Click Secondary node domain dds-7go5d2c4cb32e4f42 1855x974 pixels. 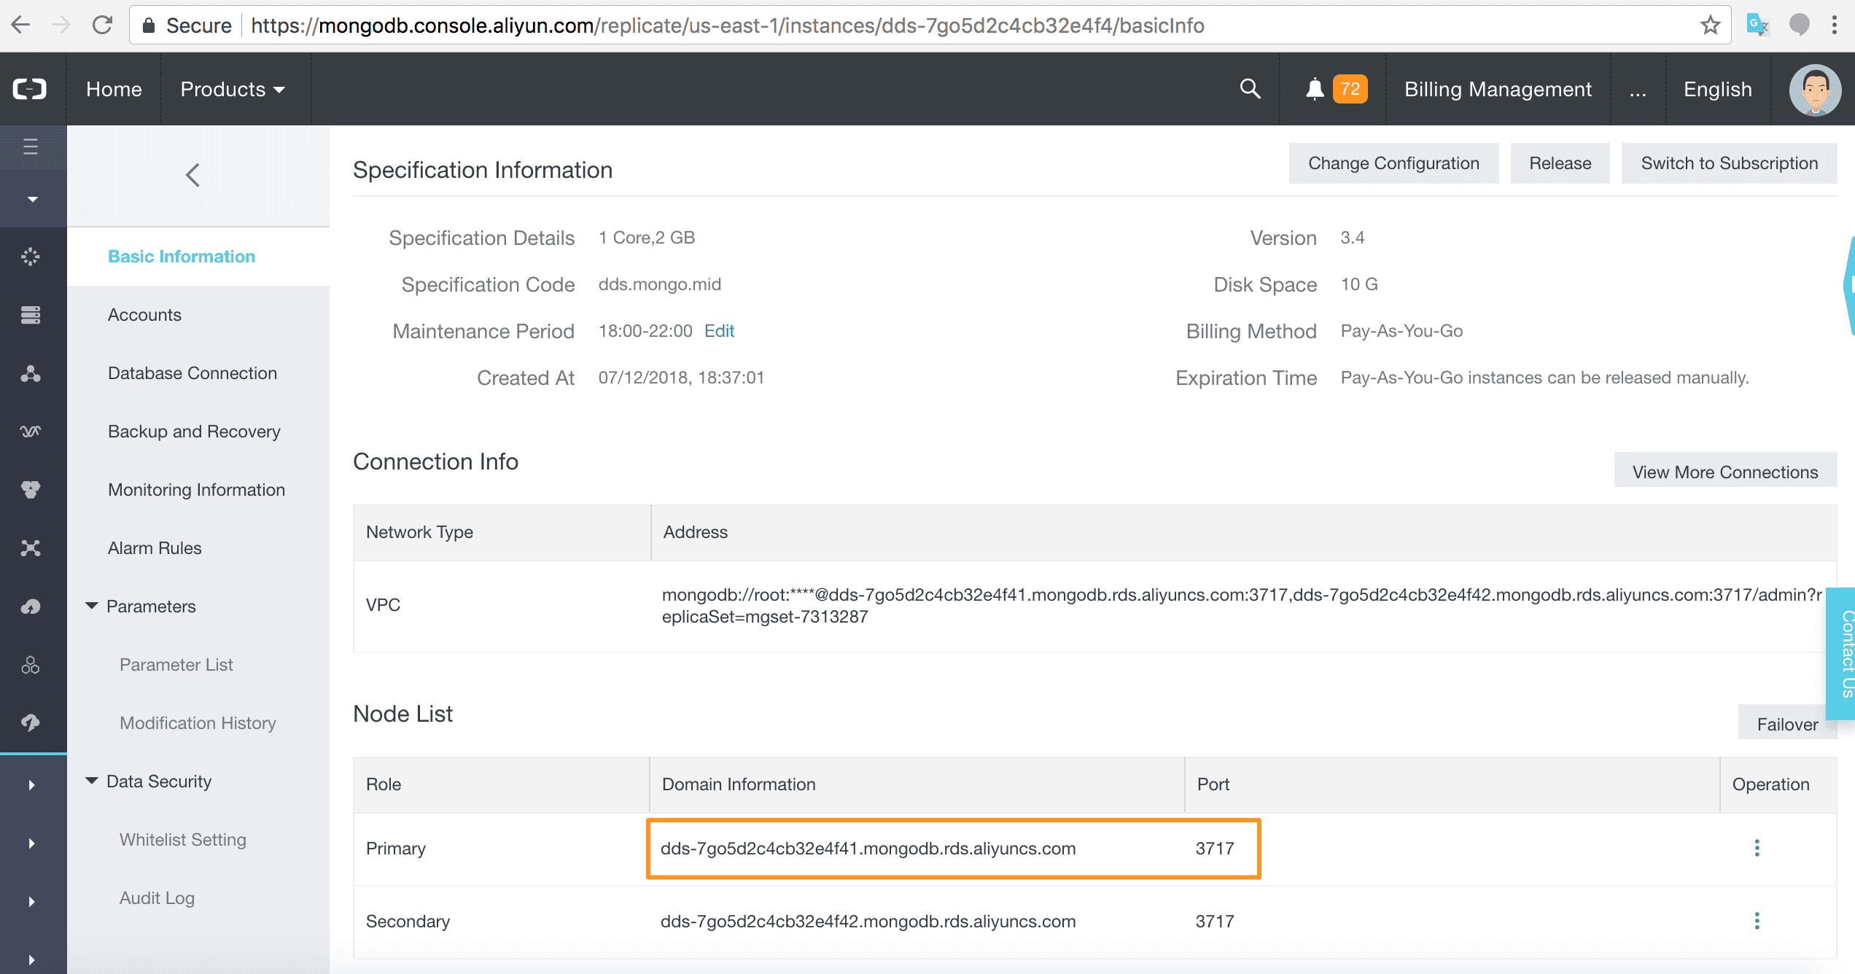point(868,922)
